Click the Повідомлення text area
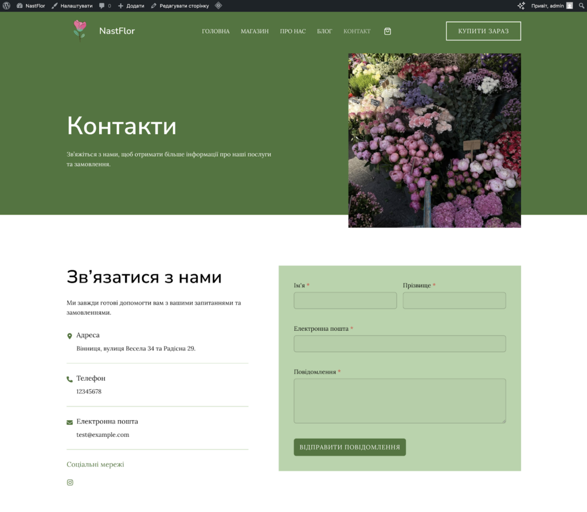 (400, 401)
